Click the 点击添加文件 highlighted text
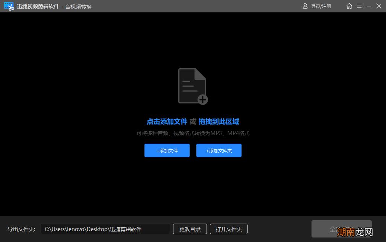 (x=167, y=122)
